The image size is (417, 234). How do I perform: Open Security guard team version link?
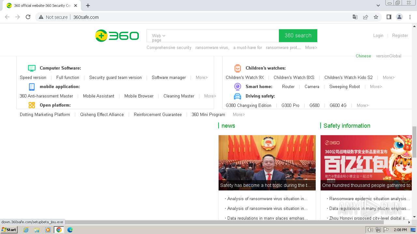coord(115,77)
